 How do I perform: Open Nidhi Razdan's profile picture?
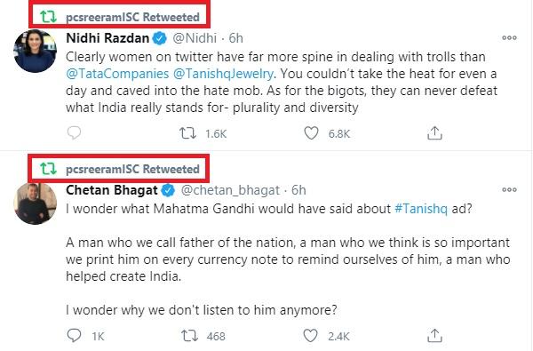(35, 51)
